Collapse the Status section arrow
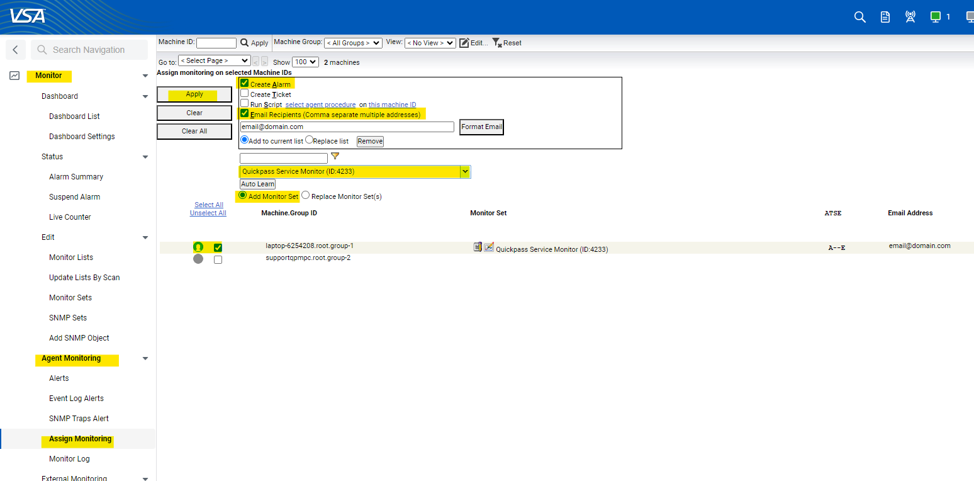Image resolution: width=974 pixels, height=481 pixels. tap(145, 157)
